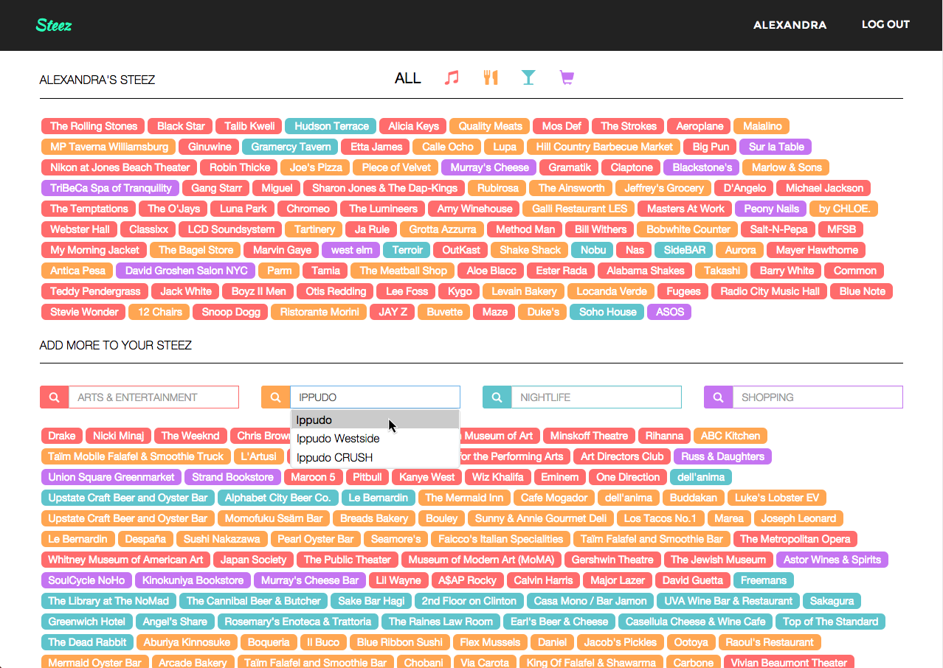Viewport: 943px width, 668px height.
Task: Add Kinokuniya Bookstore tag
Action: click(193, 580)
